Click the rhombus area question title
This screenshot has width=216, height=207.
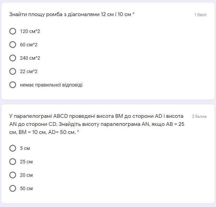pyautogui.click(x=70, y=14)
